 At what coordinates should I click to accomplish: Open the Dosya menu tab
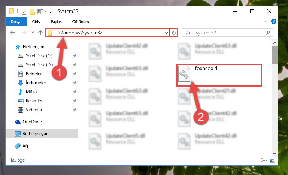[16, 22]
